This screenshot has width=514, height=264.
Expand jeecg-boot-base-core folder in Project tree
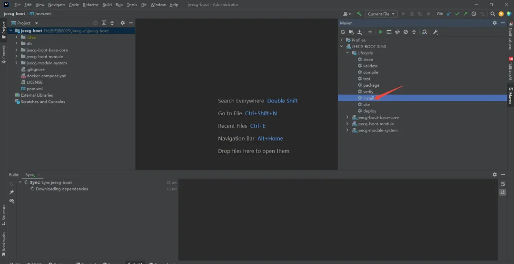(x=16, y=50)
